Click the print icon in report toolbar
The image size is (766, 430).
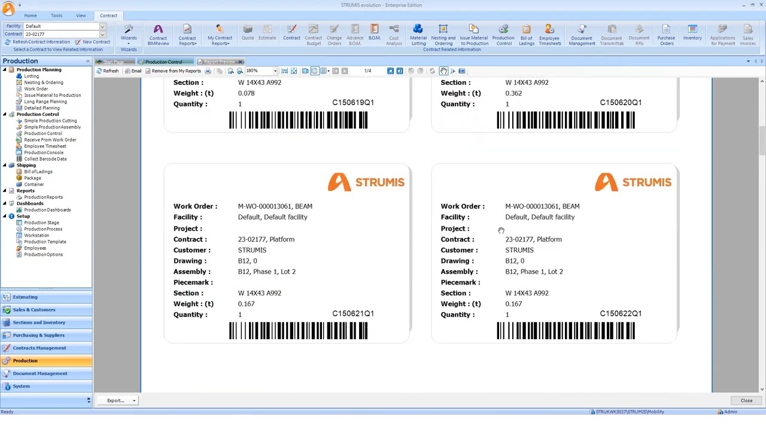tap(208, 71)
